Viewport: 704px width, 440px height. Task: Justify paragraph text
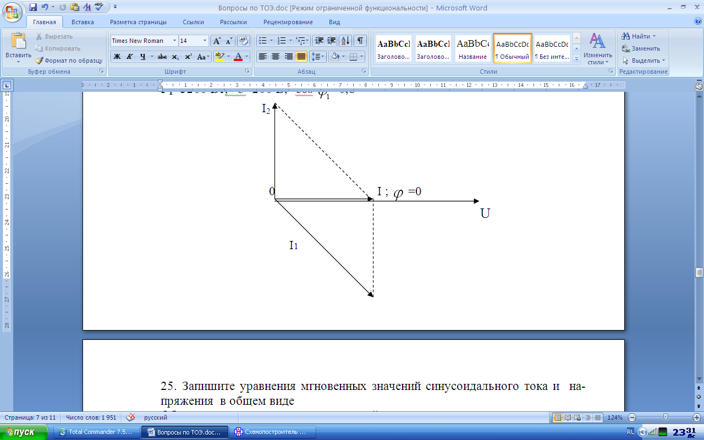tap(301, 56)
